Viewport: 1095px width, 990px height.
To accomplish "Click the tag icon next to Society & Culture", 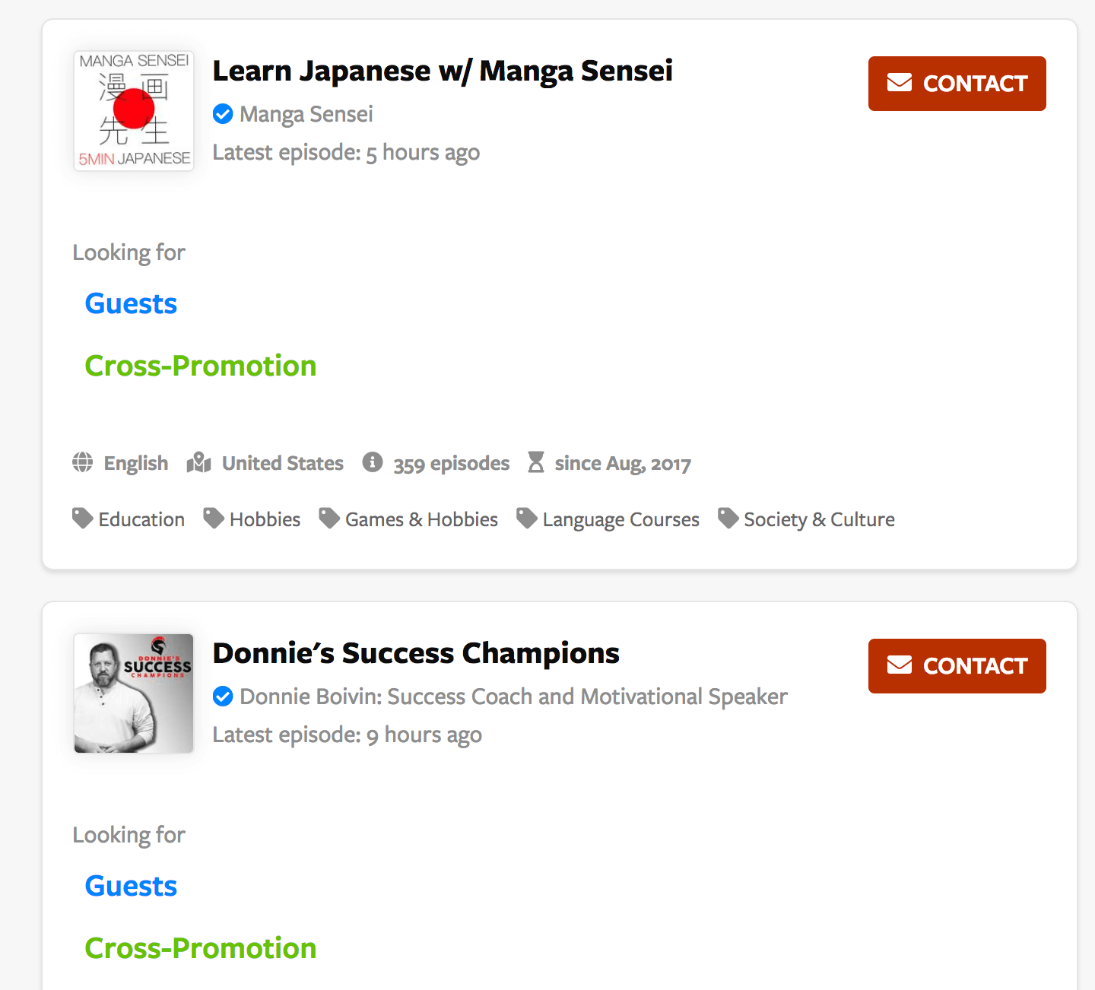I will click(x=728, y=519).
